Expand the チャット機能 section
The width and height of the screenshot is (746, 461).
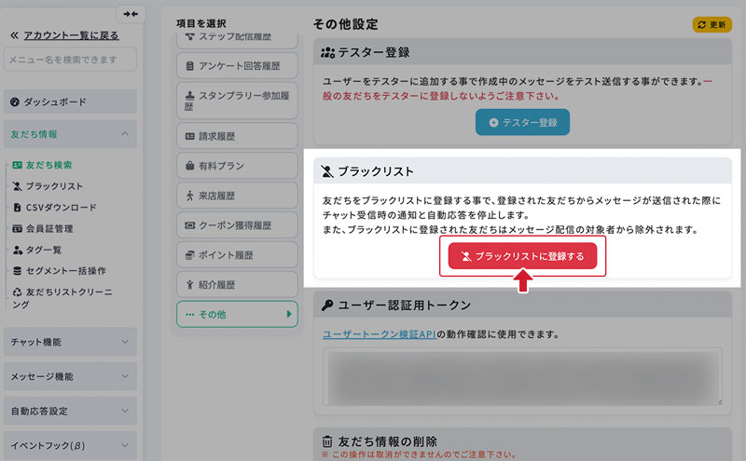(70, 342)
